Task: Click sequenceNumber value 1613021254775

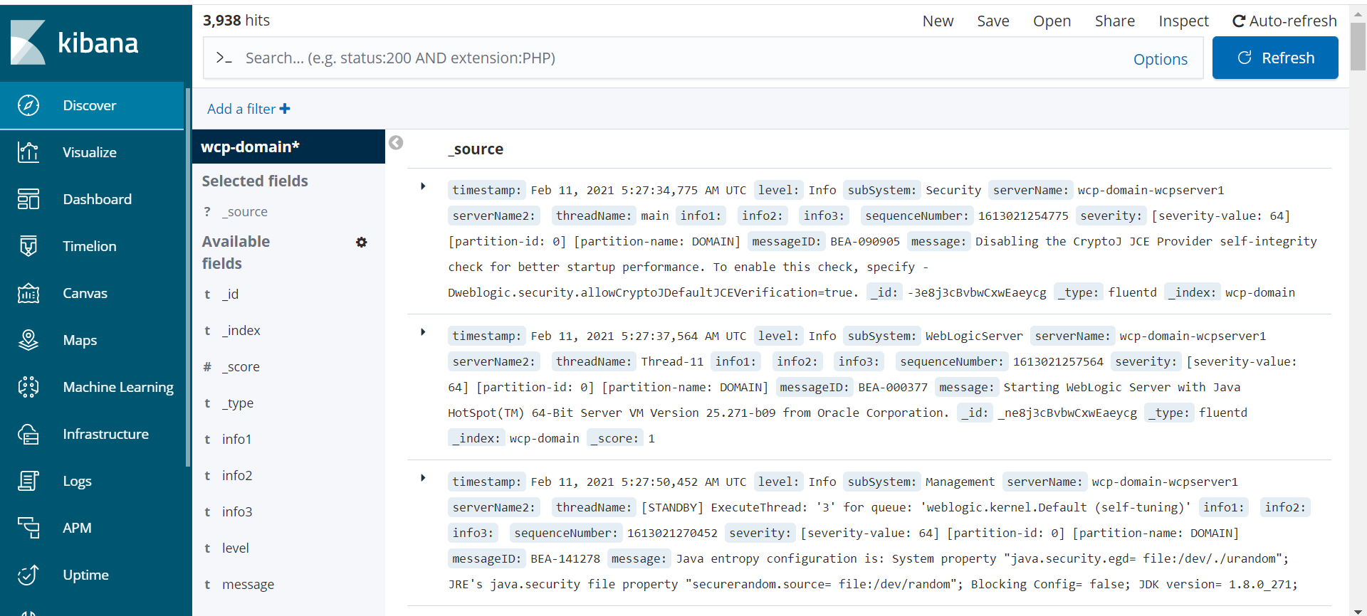Action: (1023, 216)
